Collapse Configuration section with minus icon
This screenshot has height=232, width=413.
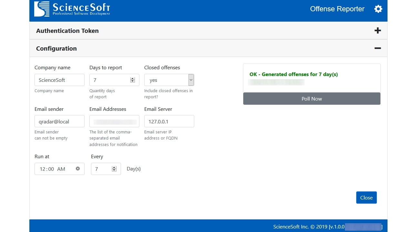[378, 48]
